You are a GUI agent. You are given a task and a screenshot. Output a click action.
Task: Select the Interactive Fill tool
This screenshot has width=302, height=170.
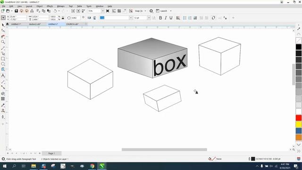(x=3, y=110)
